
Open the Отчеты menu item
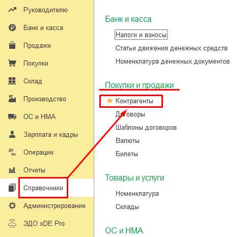(x=35, y=170)
